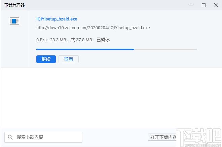
Task: Click the 搜索下载内容 search field
Action: (x=43, y=137)
